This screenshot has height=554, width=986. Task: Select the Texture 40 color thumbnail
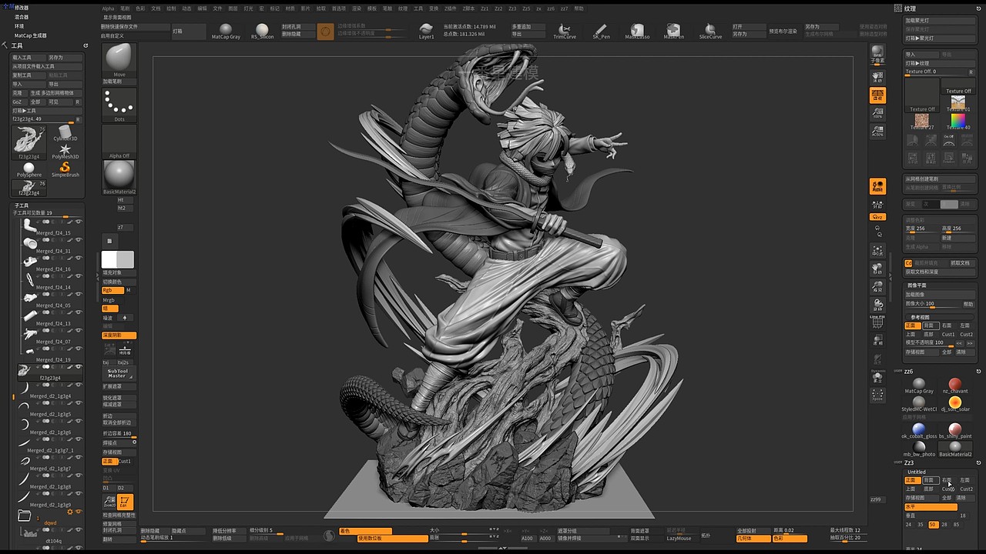(958, 121)
